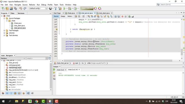
Task: Click the Navigator vertical scrollbar
Action: click(51, 75)
